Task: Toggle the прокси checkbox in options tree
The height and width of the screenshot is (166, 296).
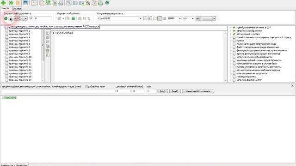Action: click(234, 41)
